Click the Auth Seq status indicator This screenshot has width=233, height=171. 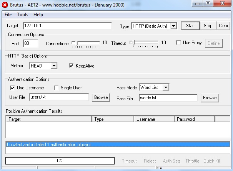coord(171,161)
